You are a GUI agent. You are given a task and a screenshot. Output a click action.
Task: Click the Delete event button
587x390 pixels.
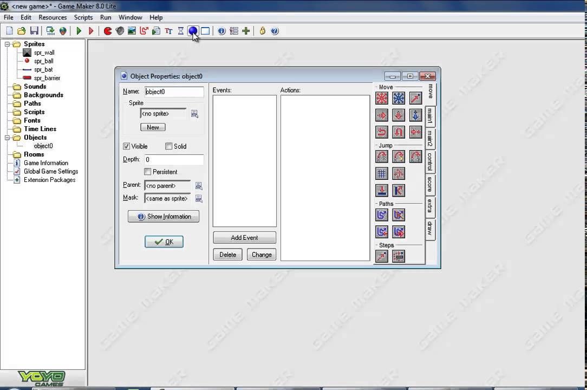click(x=227, y=255)
